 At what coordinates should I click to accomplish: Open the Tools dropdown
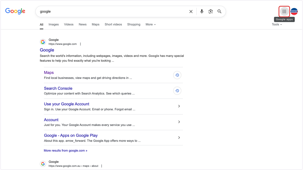click(277, 24)
